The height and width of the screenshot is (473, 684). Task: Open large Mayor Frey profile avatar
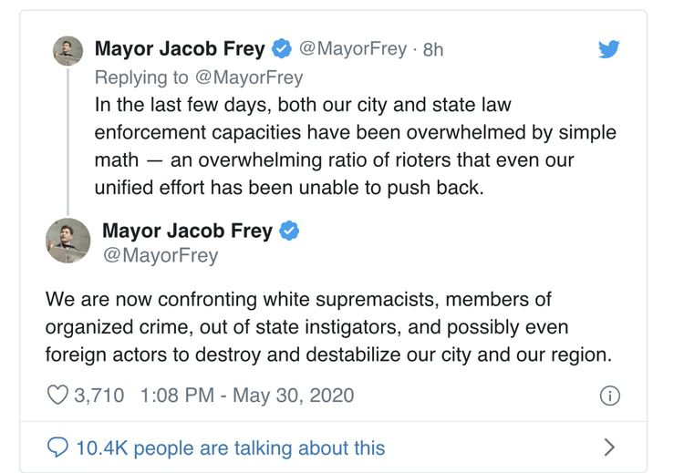[68, 241]
